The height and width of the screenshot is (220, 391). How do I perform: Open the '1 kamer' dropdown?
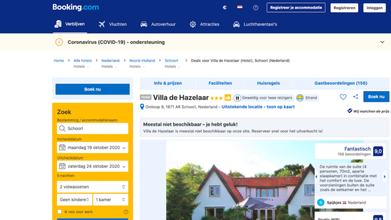pos(110,200)
